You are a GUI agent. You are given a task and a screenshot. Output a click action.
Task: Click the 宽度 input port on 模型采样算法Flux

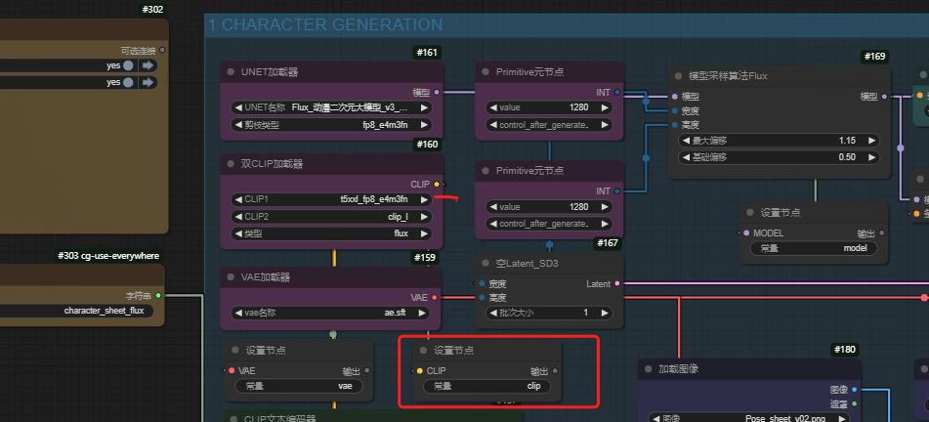point(674,110)
